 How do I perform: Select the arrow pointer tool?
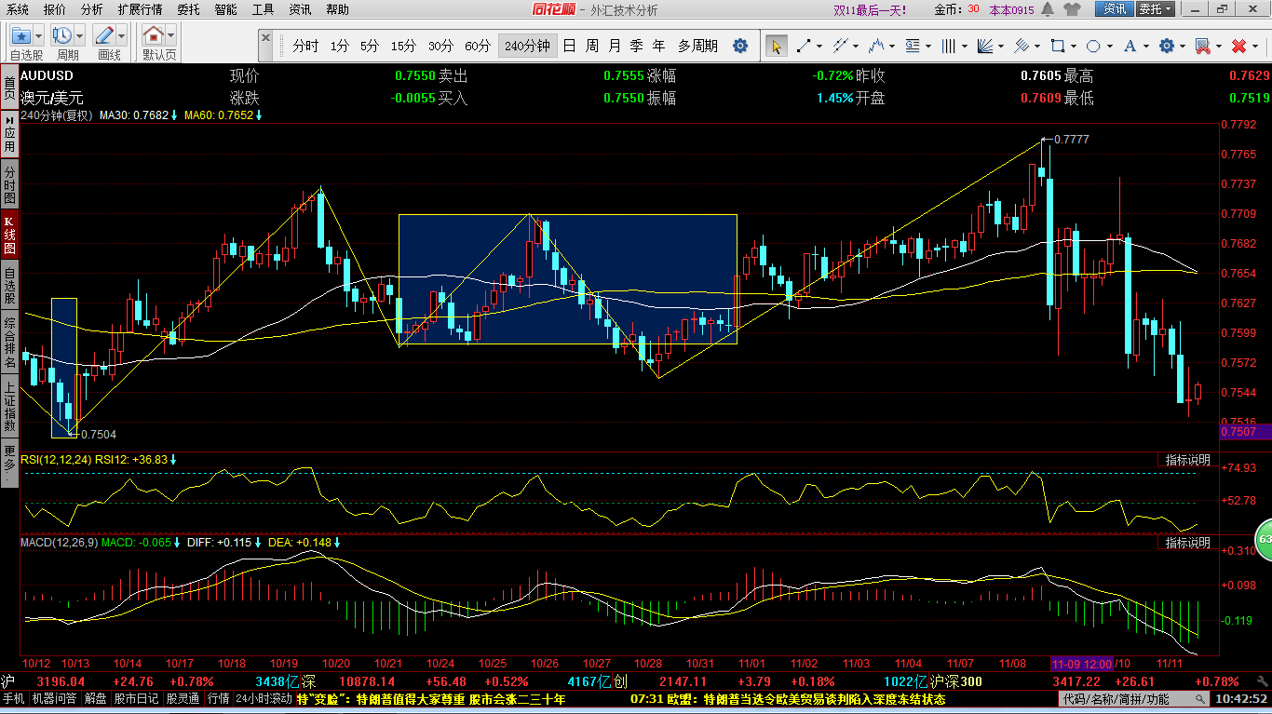pos(776,46)
